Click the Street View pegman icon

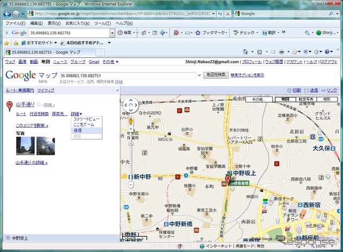(131, 121)
